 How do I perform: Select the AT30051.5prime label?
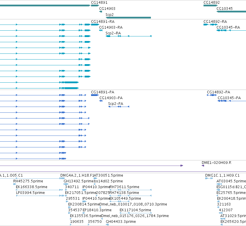(x=108, y=175)
